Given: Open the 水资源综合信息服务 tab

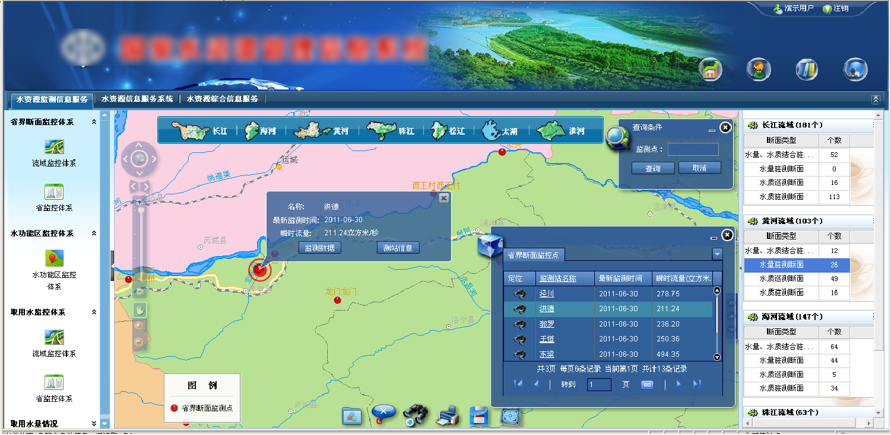Looking at the screenshot, I should coord(223,100).
